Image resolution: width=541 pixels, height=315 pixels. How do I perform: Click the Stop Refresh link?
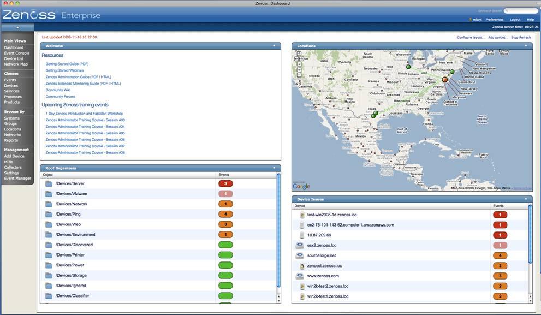pyautogui.click(x=521, y=37)
